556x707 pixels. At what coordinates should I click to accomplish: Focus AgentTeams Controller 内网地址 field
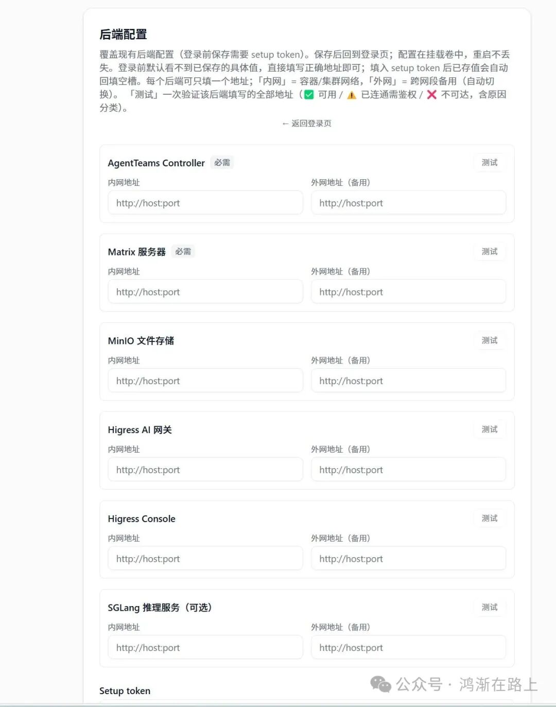205,203
